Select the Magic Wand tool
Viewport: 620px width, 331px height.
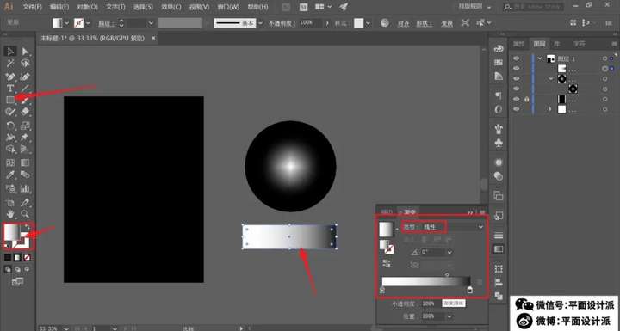(x=10, y=64)
